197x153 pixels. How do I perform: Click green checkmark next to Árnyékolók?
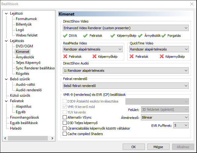pos(140,36)
